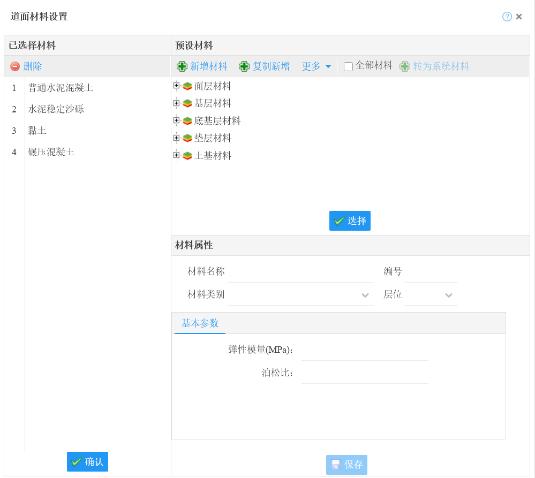Enable the 全部材料 checkbox

click(x=348, y=66)
